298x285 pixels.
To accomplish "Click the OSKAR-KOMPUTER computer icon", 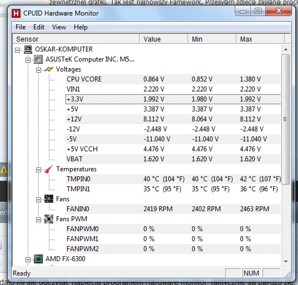I will click(x=28, y=49).
